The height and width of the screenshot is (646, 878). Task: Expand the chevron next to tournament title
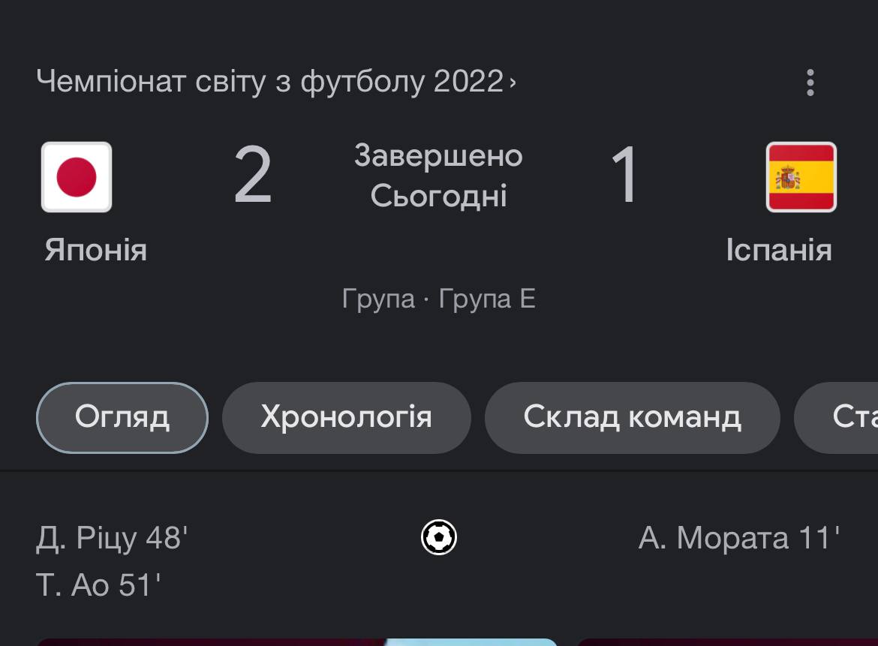pyautogui.click(x=513, y=82)
